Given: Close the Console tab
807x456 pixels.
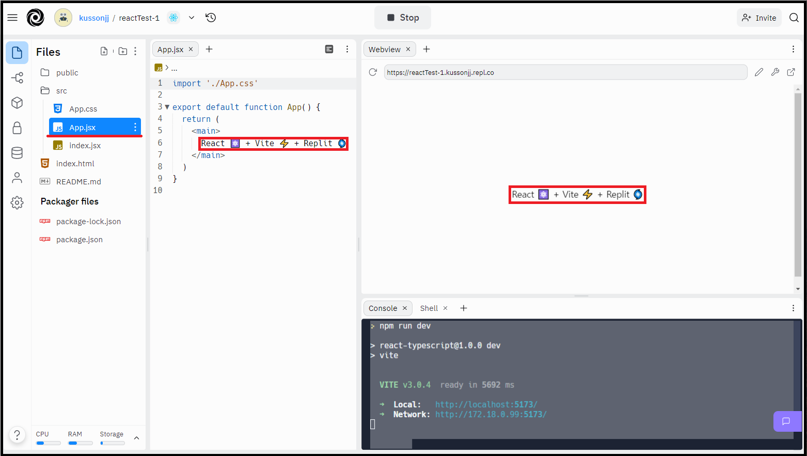Looking at the screenshot, I should (x=405, y=308).
